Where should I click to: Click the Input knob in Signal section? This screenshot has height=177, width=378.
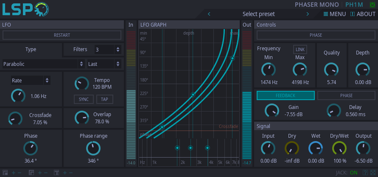[x=268, y=148]
